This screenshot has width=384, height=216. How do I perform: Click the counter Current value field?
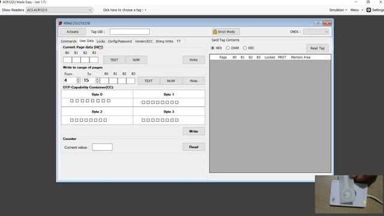click(102, 147)
